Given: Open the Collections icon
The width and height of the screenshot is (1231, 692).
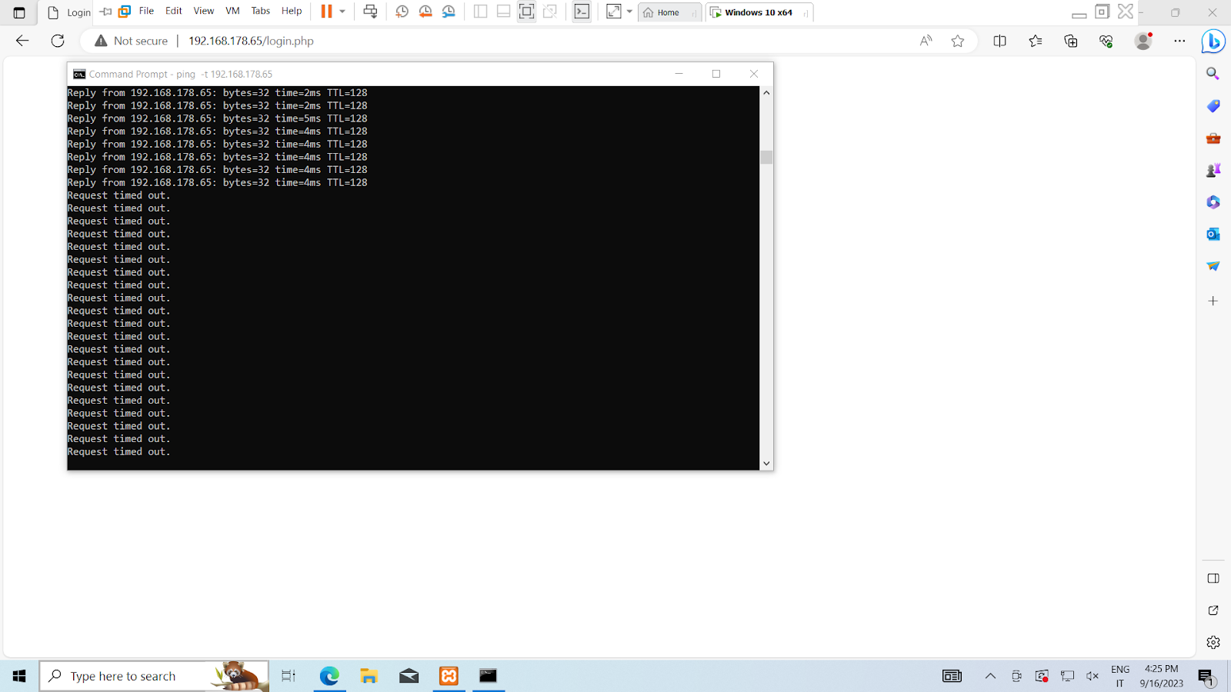Looking at the screenshot, I should pos(1071,41).
